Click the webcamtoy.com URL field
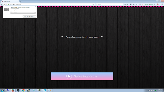The height and width of the screenshot is (92, 164). click(51, 4)
